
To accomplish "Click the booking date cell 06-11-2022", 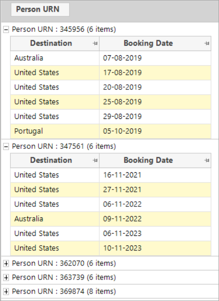I will pyautogui.click(x=155, y=205).
